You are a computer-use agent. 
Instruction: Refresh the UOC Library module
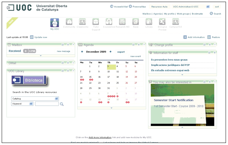coord(63,71)
